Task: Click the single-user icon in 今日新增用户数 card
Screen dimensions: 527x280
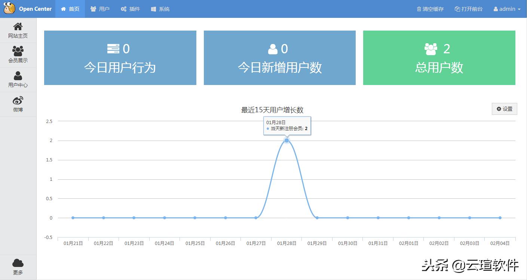Action: 273,49
